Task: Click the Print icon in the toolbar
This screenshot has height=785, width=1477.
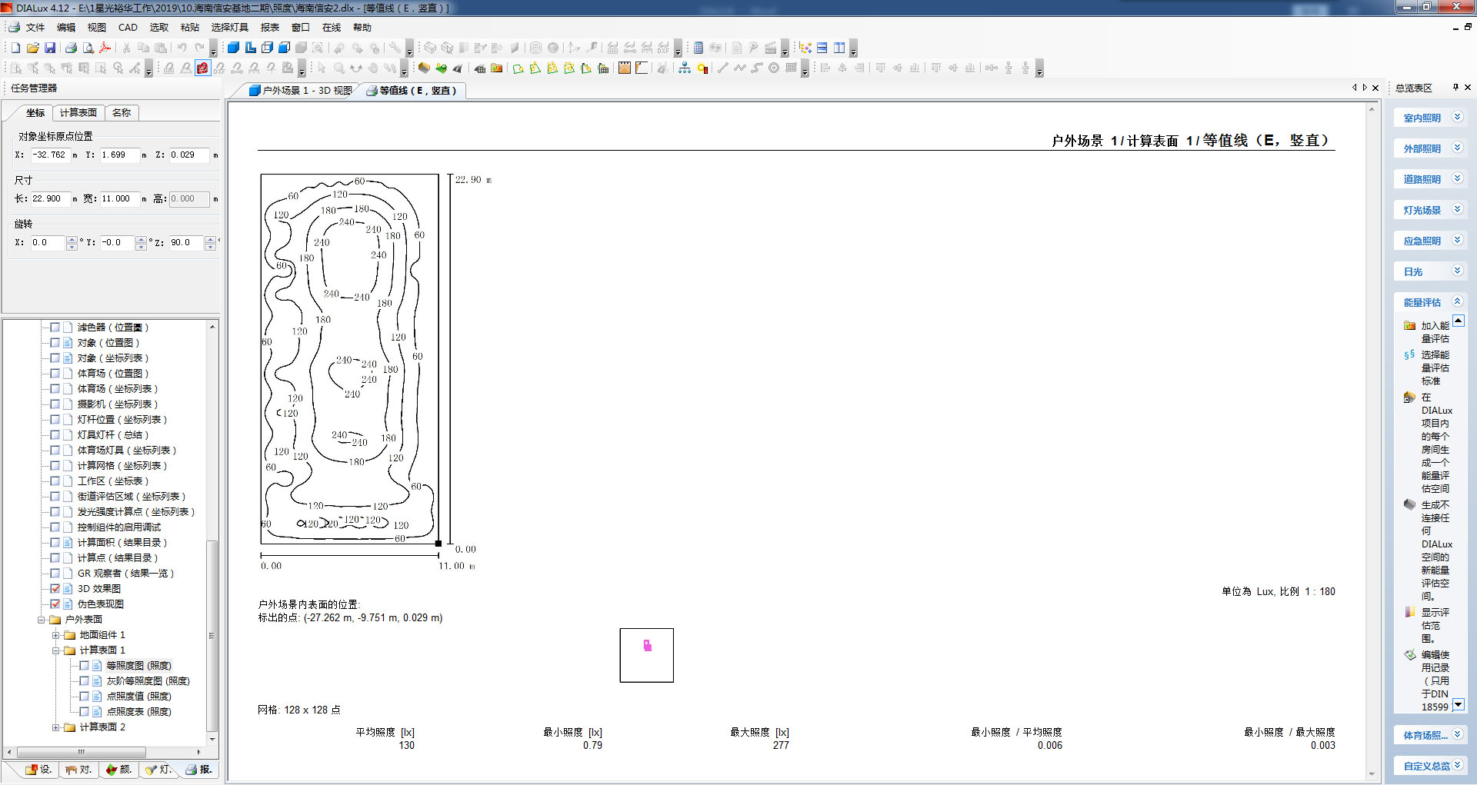Action: pos(71,48)
